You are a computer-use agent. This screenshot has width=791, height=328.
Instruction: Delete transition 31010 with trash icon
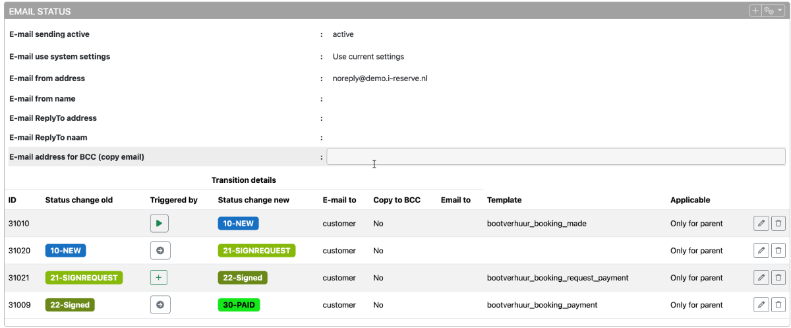point(778,224)
